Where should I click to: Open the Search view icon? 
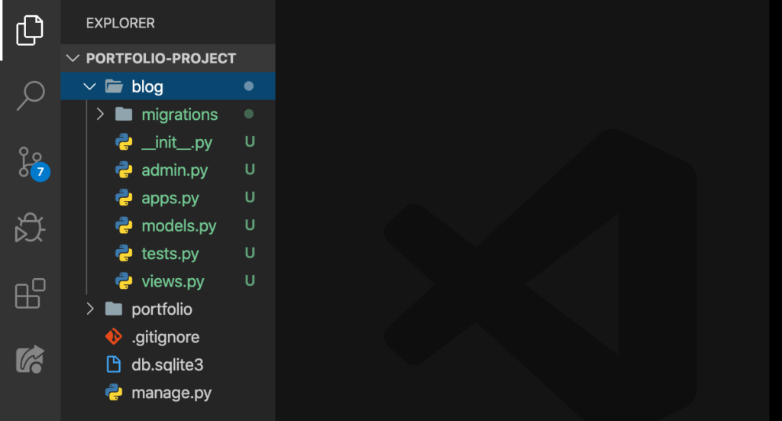(x=31, y=96)
